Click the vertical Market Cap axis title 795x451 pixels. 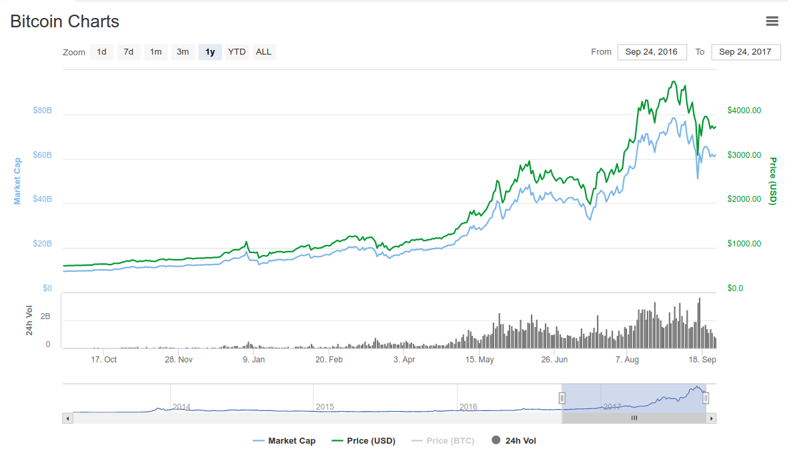(x=17, y=181)
